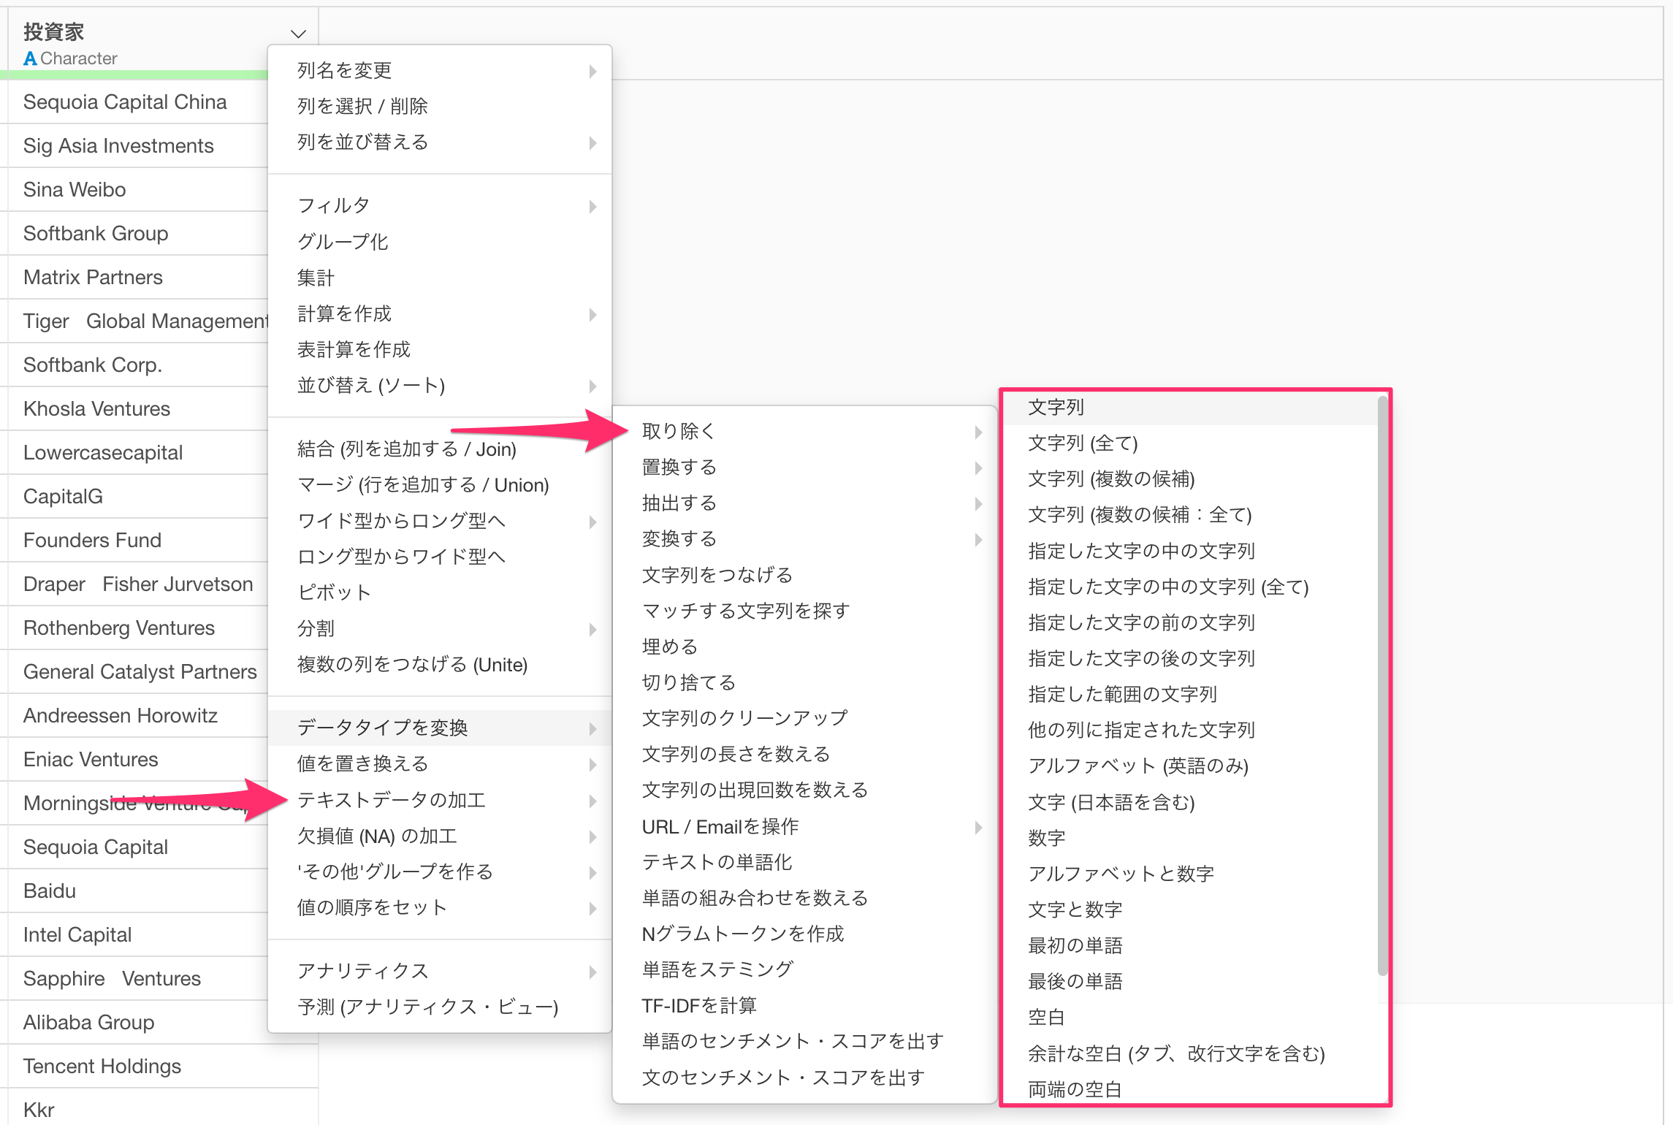Image resolution: width=1673 pixels, height=1125 pixels.
Task: Select 指定した文字の後の文字列
Action: (1191, 658)
